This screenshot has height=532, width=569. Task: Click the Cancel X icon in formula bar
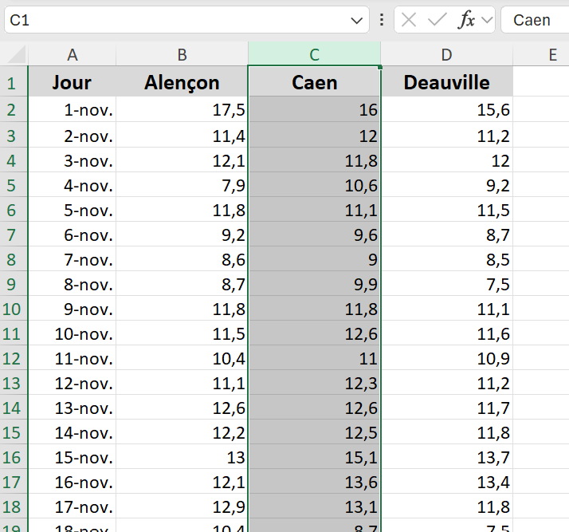[409, 20]
